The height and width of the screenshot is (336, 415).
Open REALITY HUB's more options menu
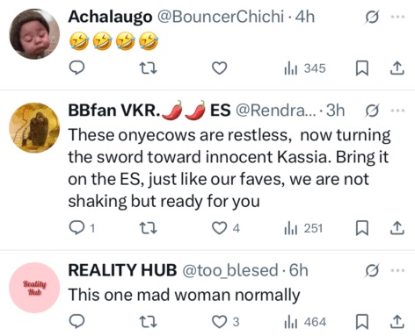click(x=397, y=270)
